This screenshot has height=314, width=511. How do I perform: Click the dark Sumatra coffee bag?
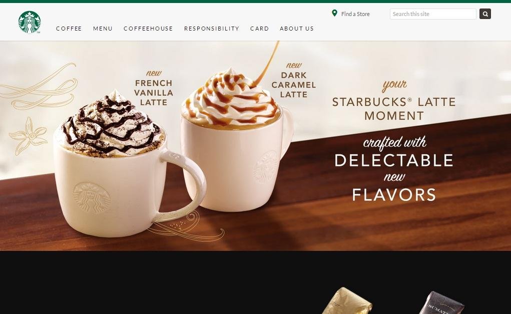[441, 302]
